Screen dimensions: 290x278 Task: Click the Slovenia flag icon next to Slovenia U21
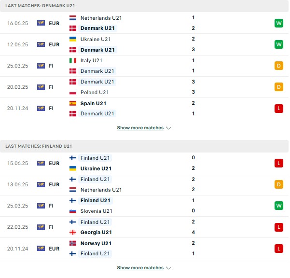[73, 211]
